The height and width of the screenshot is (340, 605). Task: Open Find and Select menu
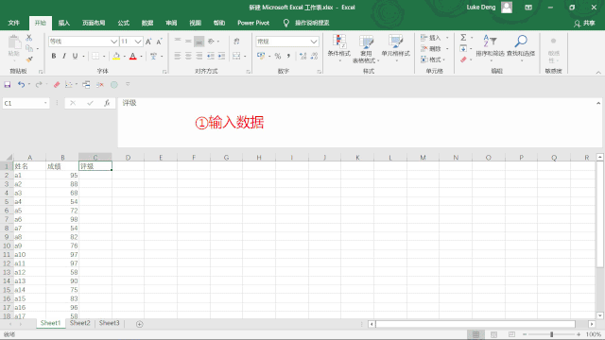(521, 48)
